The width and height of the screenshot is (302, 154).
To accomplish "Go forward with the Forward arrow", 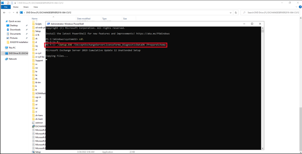I will pos(9,12).
